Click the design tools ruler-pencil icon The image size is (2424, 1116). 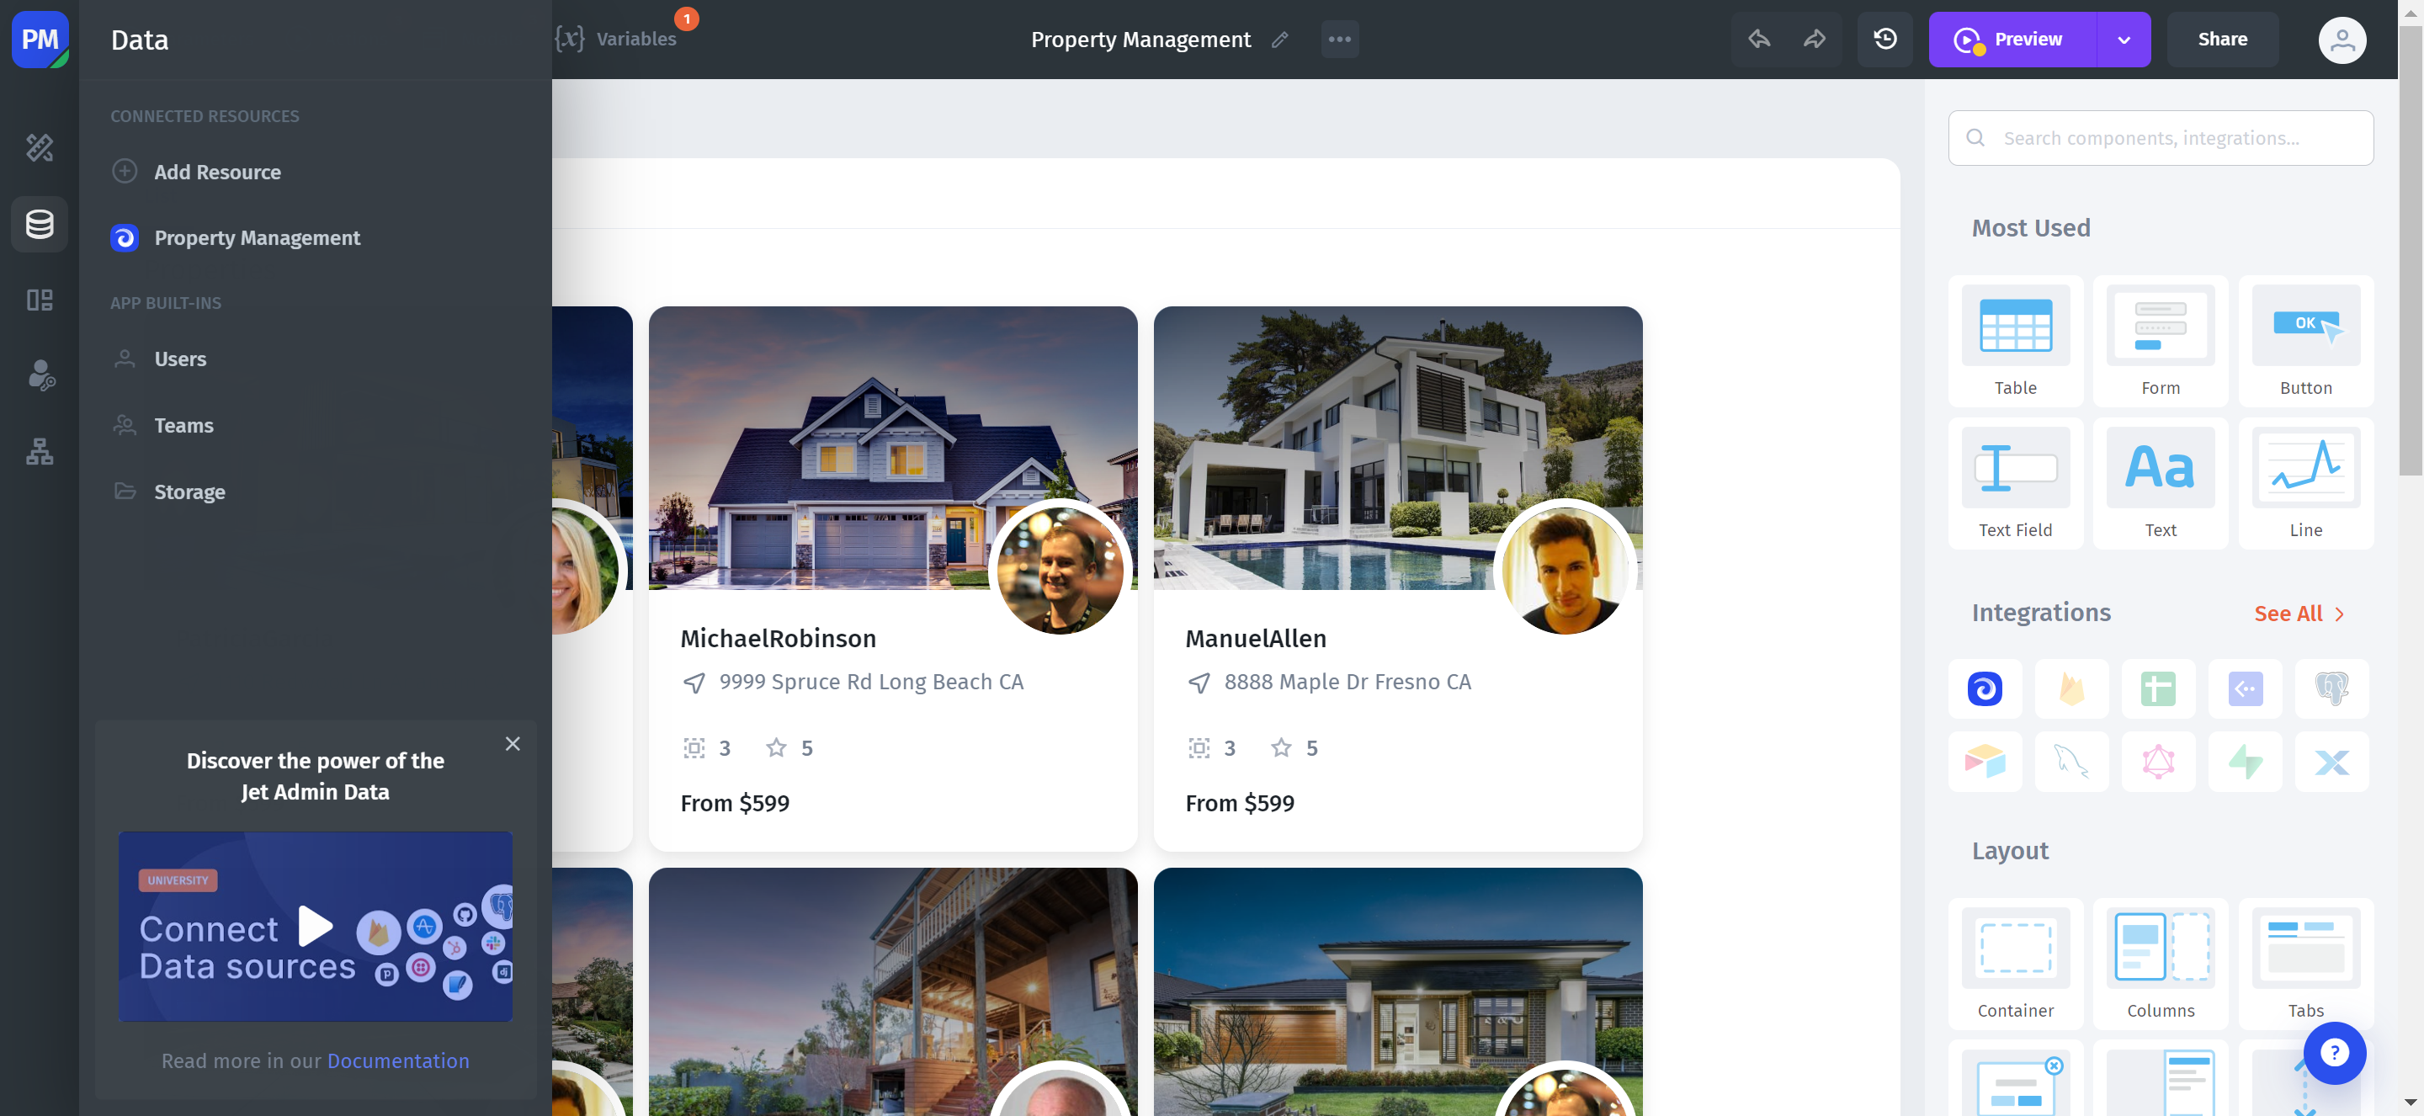(40, 148)
